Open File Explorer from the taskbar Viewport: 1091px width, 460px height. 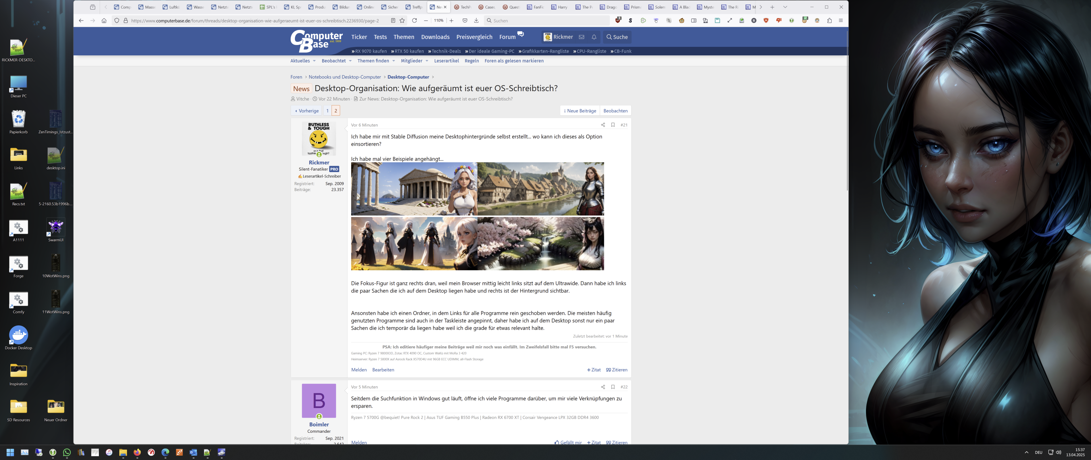pos(123,452)
